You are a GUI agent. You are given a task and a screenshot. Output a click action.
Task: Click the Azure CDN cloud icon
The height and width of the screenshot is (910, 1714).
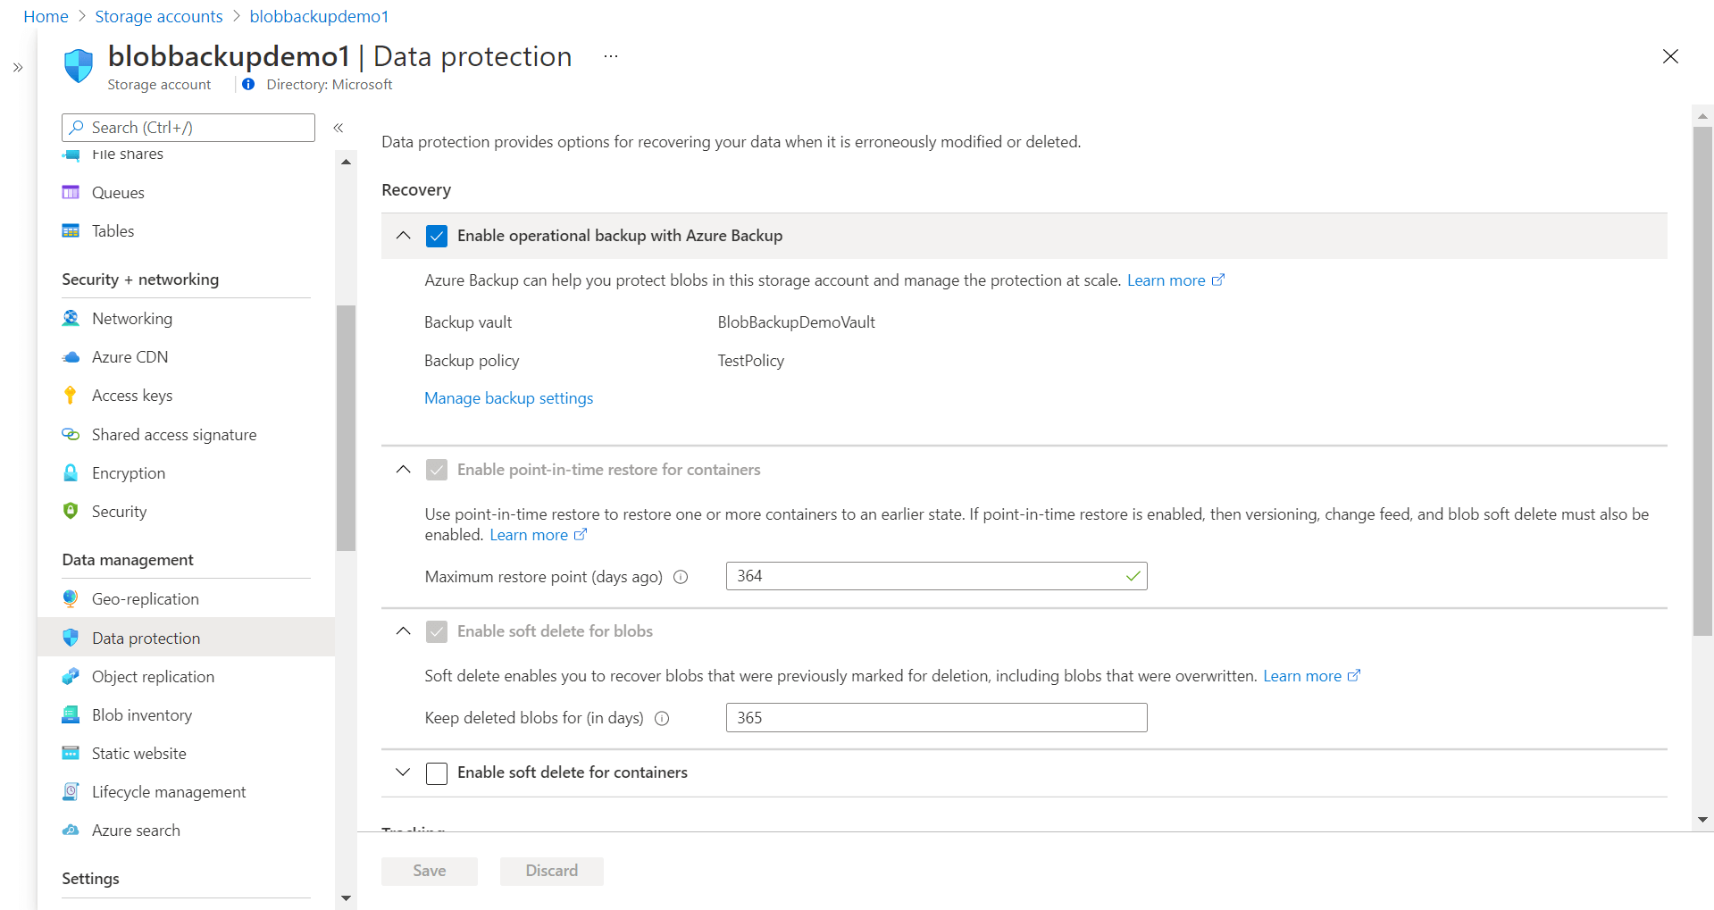(71, 357)
